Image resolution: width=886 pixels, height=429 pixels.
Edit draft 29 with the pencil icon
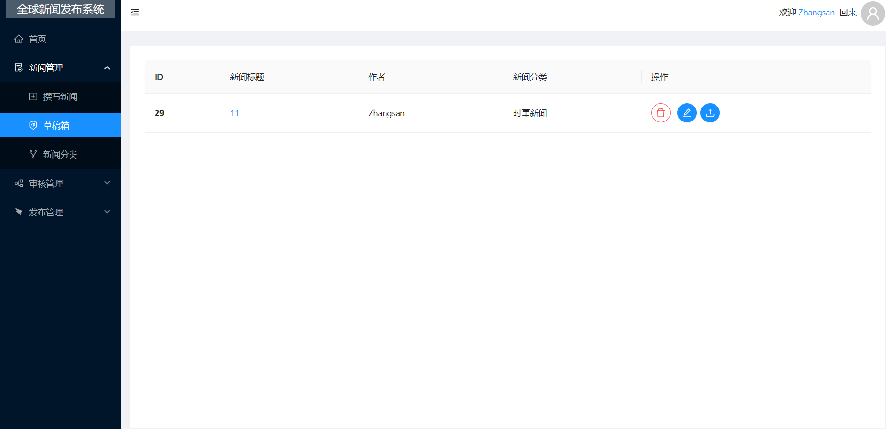tap(686, 113)
